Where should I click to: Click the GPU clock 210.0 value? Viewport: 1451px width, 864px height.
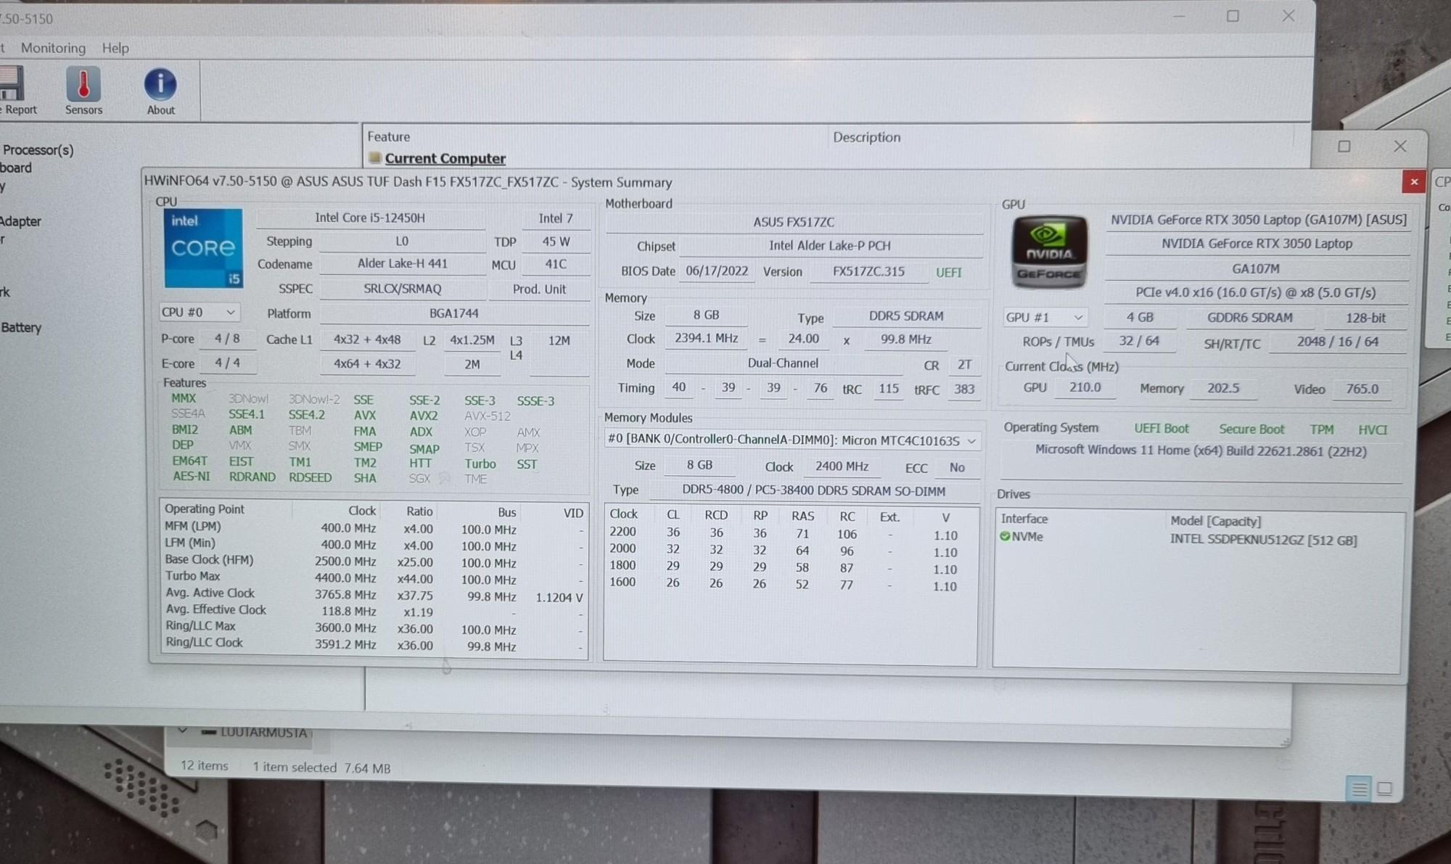click(1085, 387)
